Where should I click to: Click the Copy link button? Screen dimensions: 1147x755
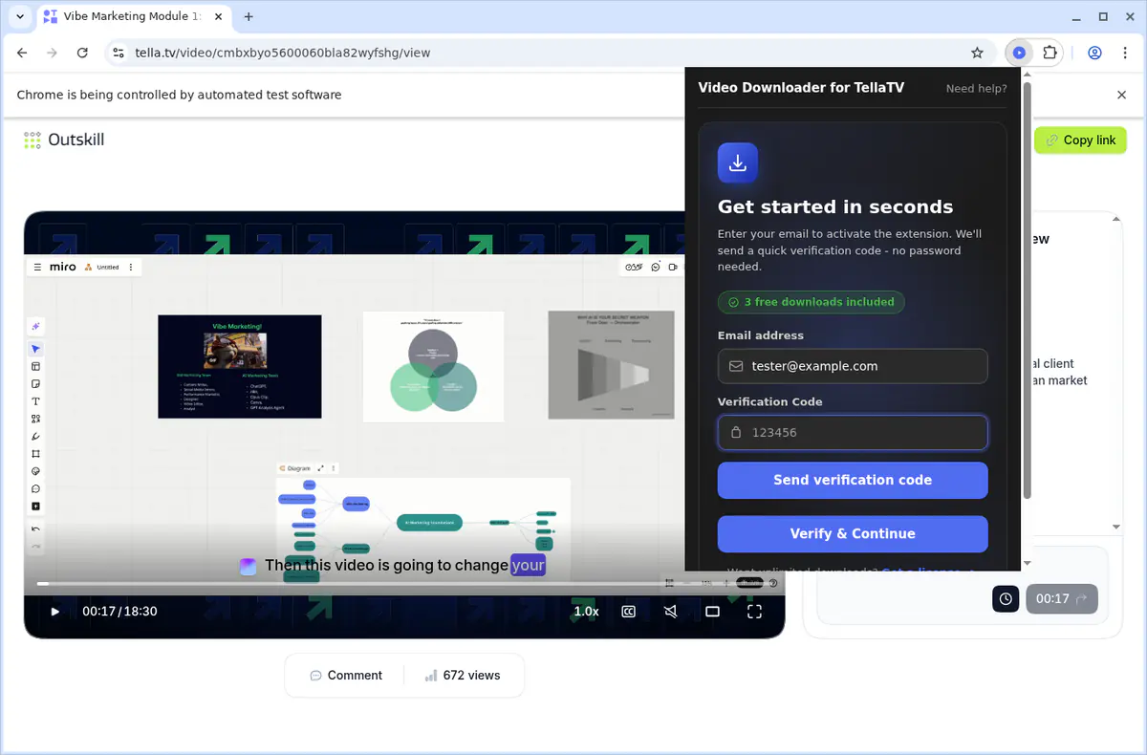tap(1080, 140)
